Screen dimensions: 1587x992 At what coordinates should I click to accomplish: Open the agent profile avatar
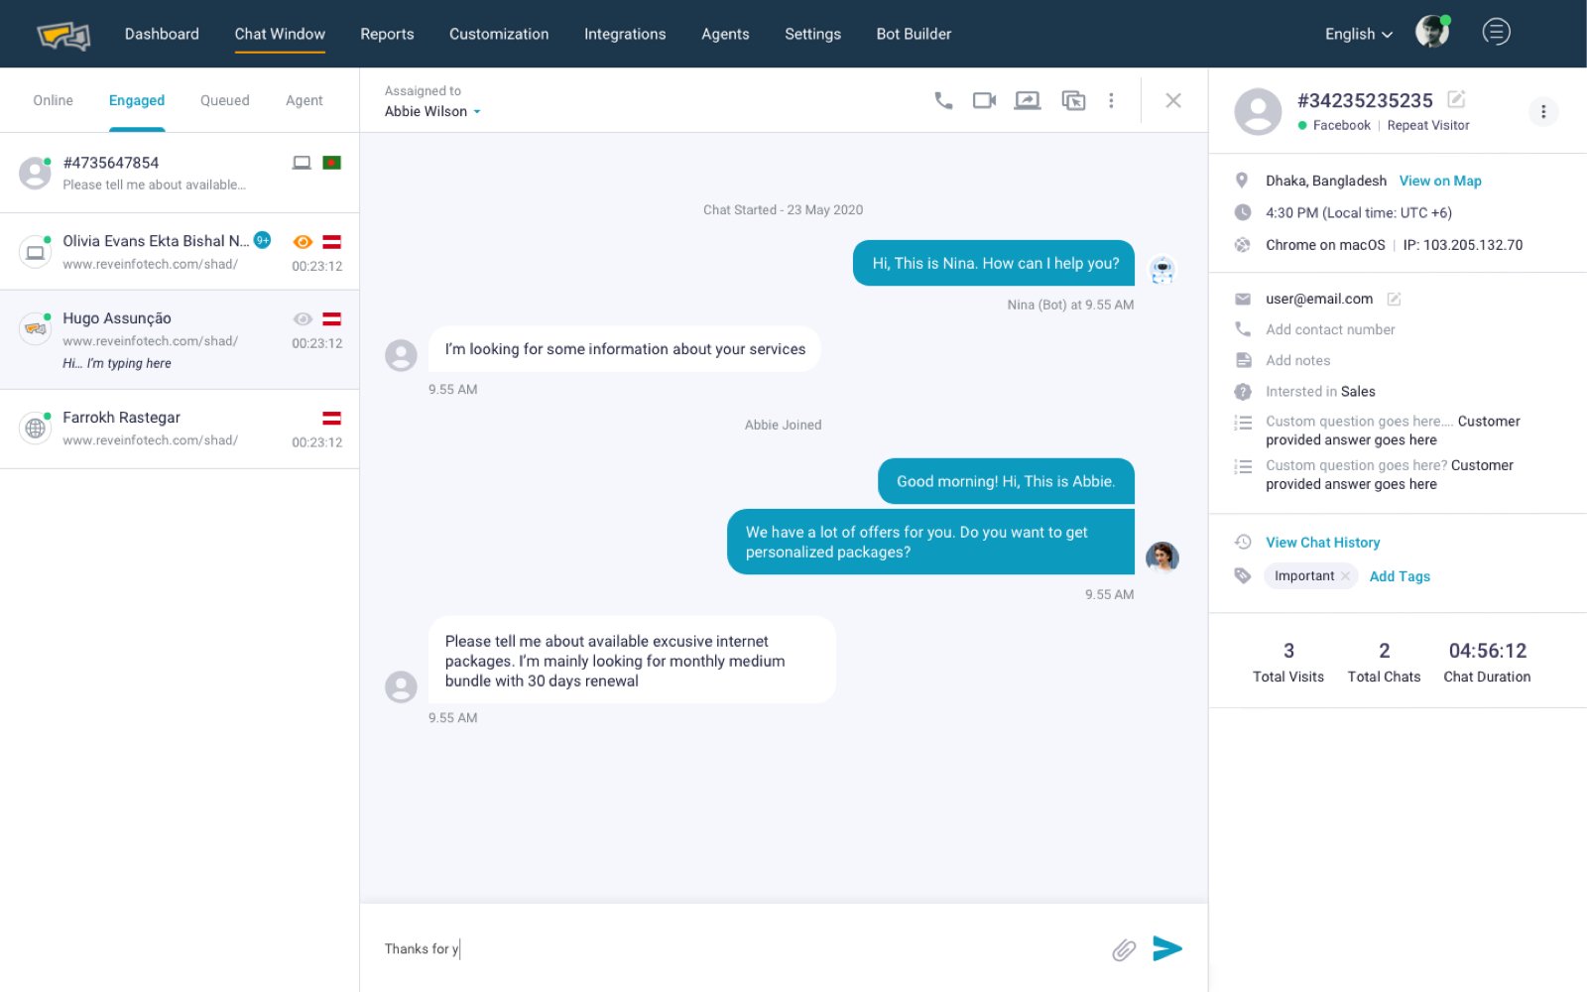[x=1431, y=32]
